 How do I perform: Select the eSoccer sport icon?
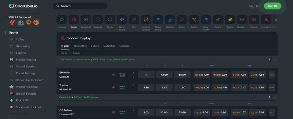(x=254, y=20)
